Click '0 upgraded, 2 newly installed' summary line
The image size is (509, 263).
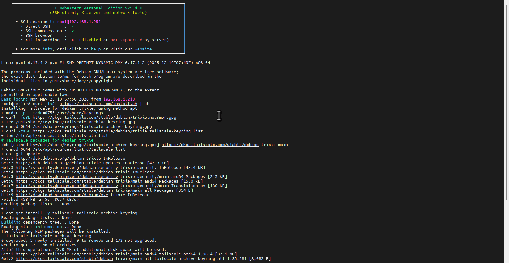(x=79, y=241)
